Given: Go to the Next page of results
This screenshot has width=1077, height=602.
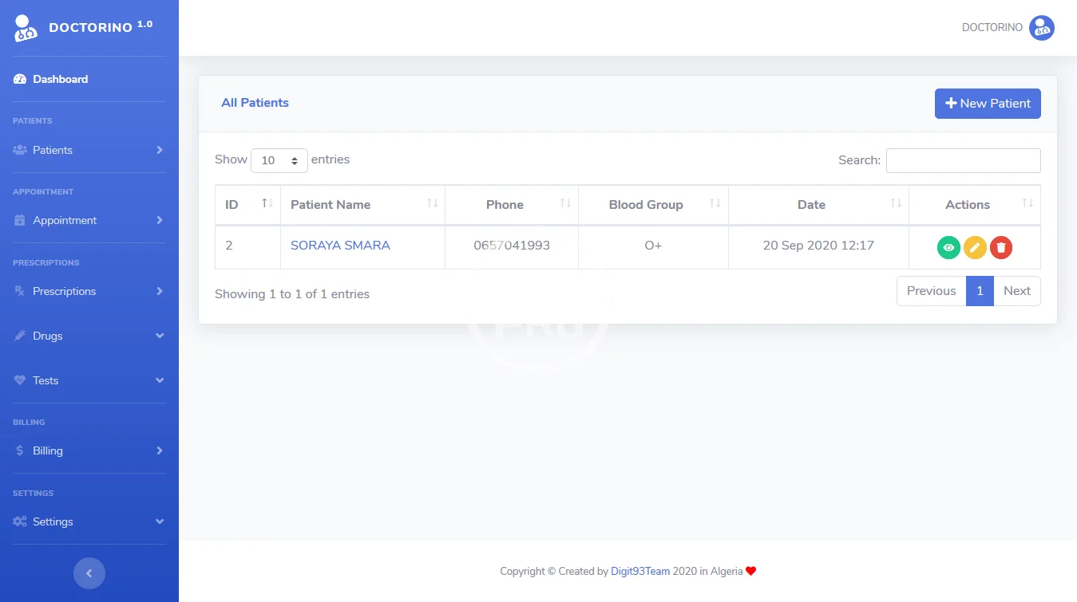Looking at the screenshot, I should point(1016,291).
